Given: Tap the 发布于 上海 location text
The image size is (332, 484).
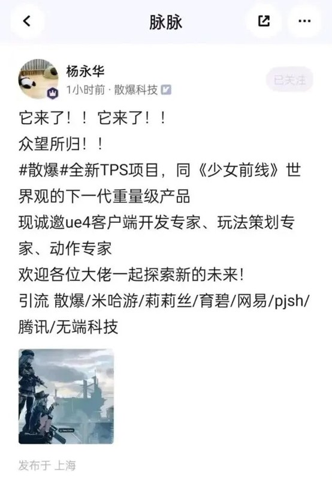Looking at the screenshot, I should tap(47, 465).
